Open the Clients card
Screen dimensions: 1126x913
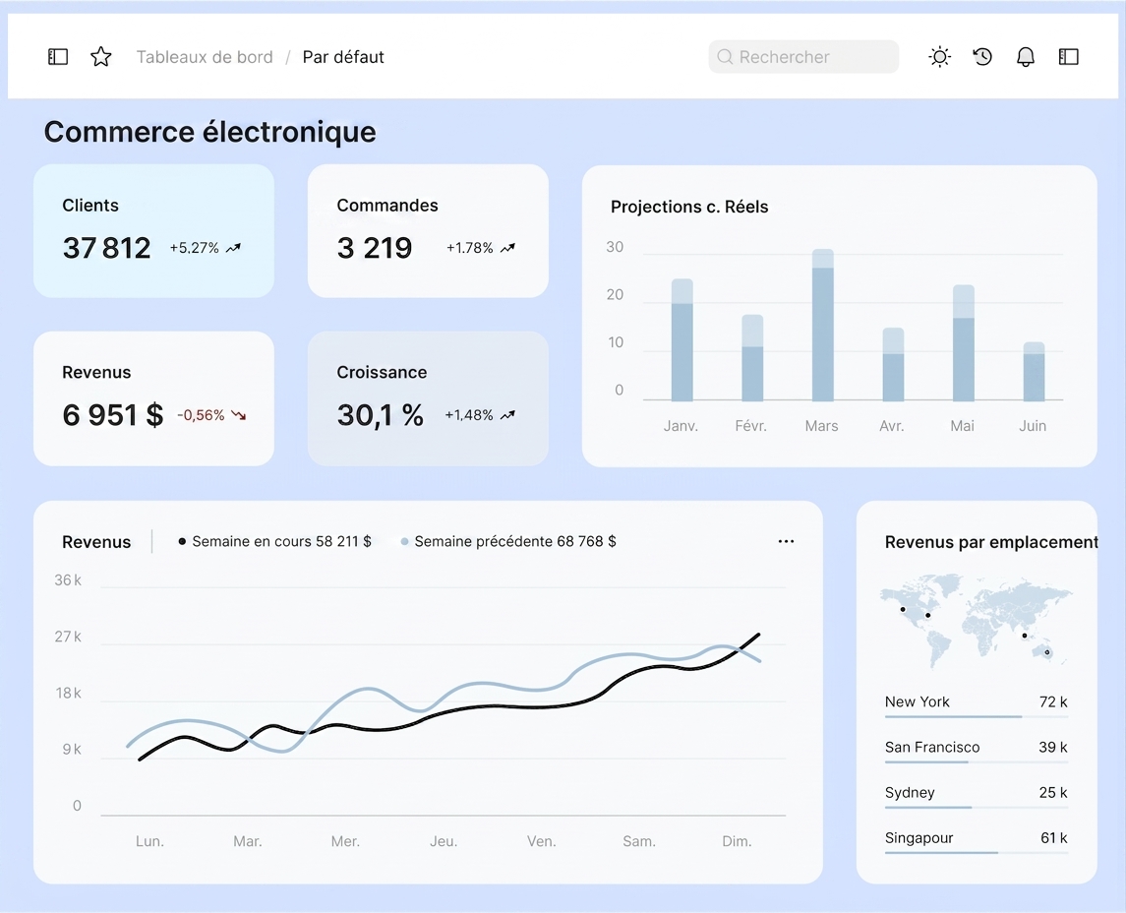153,230
